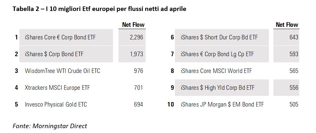Click WisdomTree WTI Crude Oil ETC
The image size is (316, 133).
[x=63, y=71]
